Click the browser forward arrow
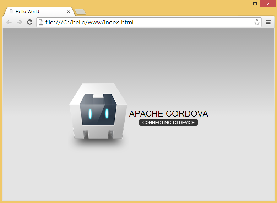Screen dimensions: 277x203 tap(19, 22)
